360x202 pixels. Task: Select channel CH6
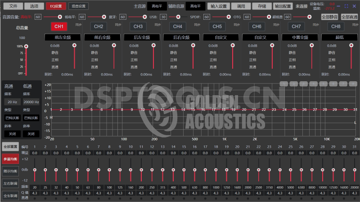[256, 26]
